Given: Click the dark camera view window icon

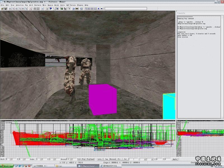Looking at the screenshot, I should coord(57,9).
